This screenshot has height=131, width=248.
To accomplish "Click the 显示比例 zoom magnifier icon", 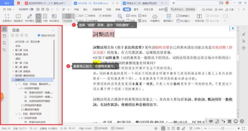I will coord(120,16).
